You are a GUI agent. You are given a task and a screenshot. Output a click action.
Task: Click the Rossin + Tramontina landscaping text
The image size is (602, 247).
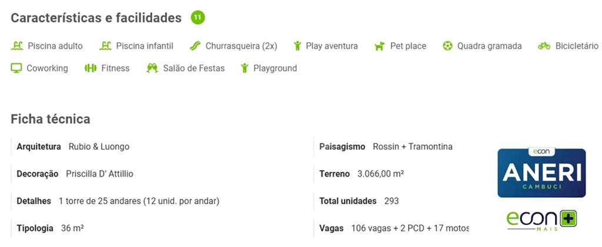[413, 147]
